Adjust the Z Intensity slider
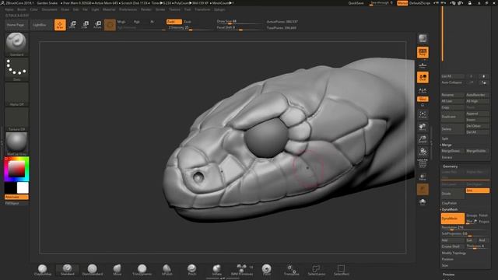Image resolution: width=498 pixels, height=280 pixels. coord(190,28)
